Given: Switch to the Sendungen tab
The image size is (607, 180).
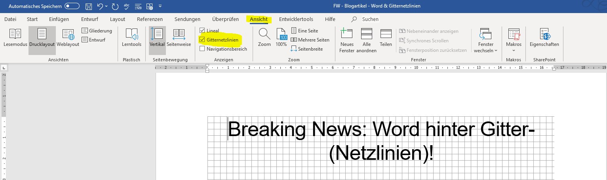Looking at the screenshot, I should pyautogui.click(x=187, y=19).
